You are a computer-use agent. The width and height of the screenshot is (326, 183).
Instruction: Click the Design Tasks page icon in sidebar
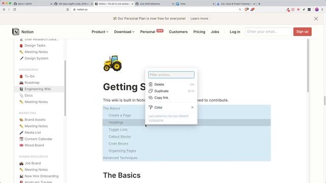point(21,46)
